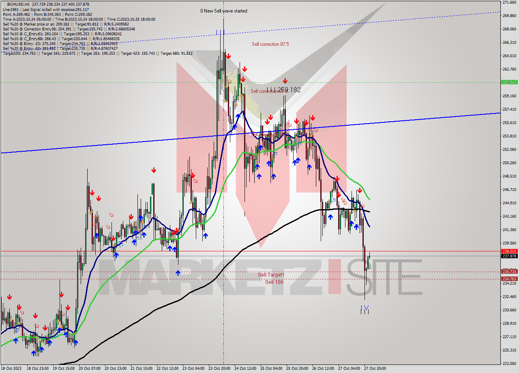Image resolution: width=519 pixels, height=373 pixels.
Task: Click the red 235.735 price tag
Action: coord(509,271)
